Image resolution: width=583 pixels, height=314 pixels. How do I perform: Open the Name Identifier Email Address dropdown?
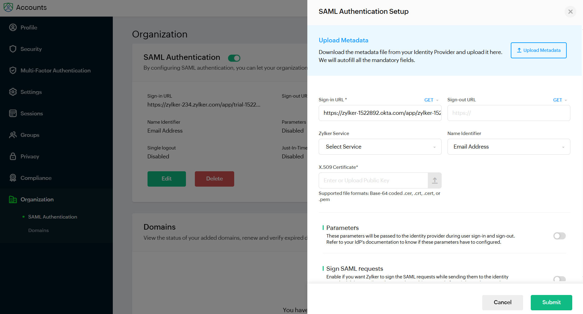[x=509, y=147]
